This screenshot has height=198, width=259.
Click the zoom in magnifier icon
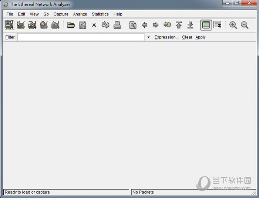point(233,25)
